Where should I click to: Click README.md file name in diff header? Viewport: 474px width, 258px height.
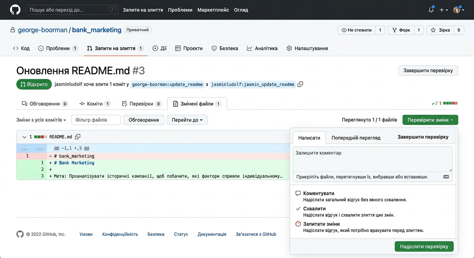coord(61,137)
